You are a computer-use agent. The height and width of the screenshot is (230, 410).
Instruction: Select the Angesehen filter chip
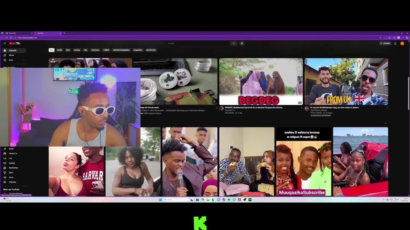(x=138, y=50)
